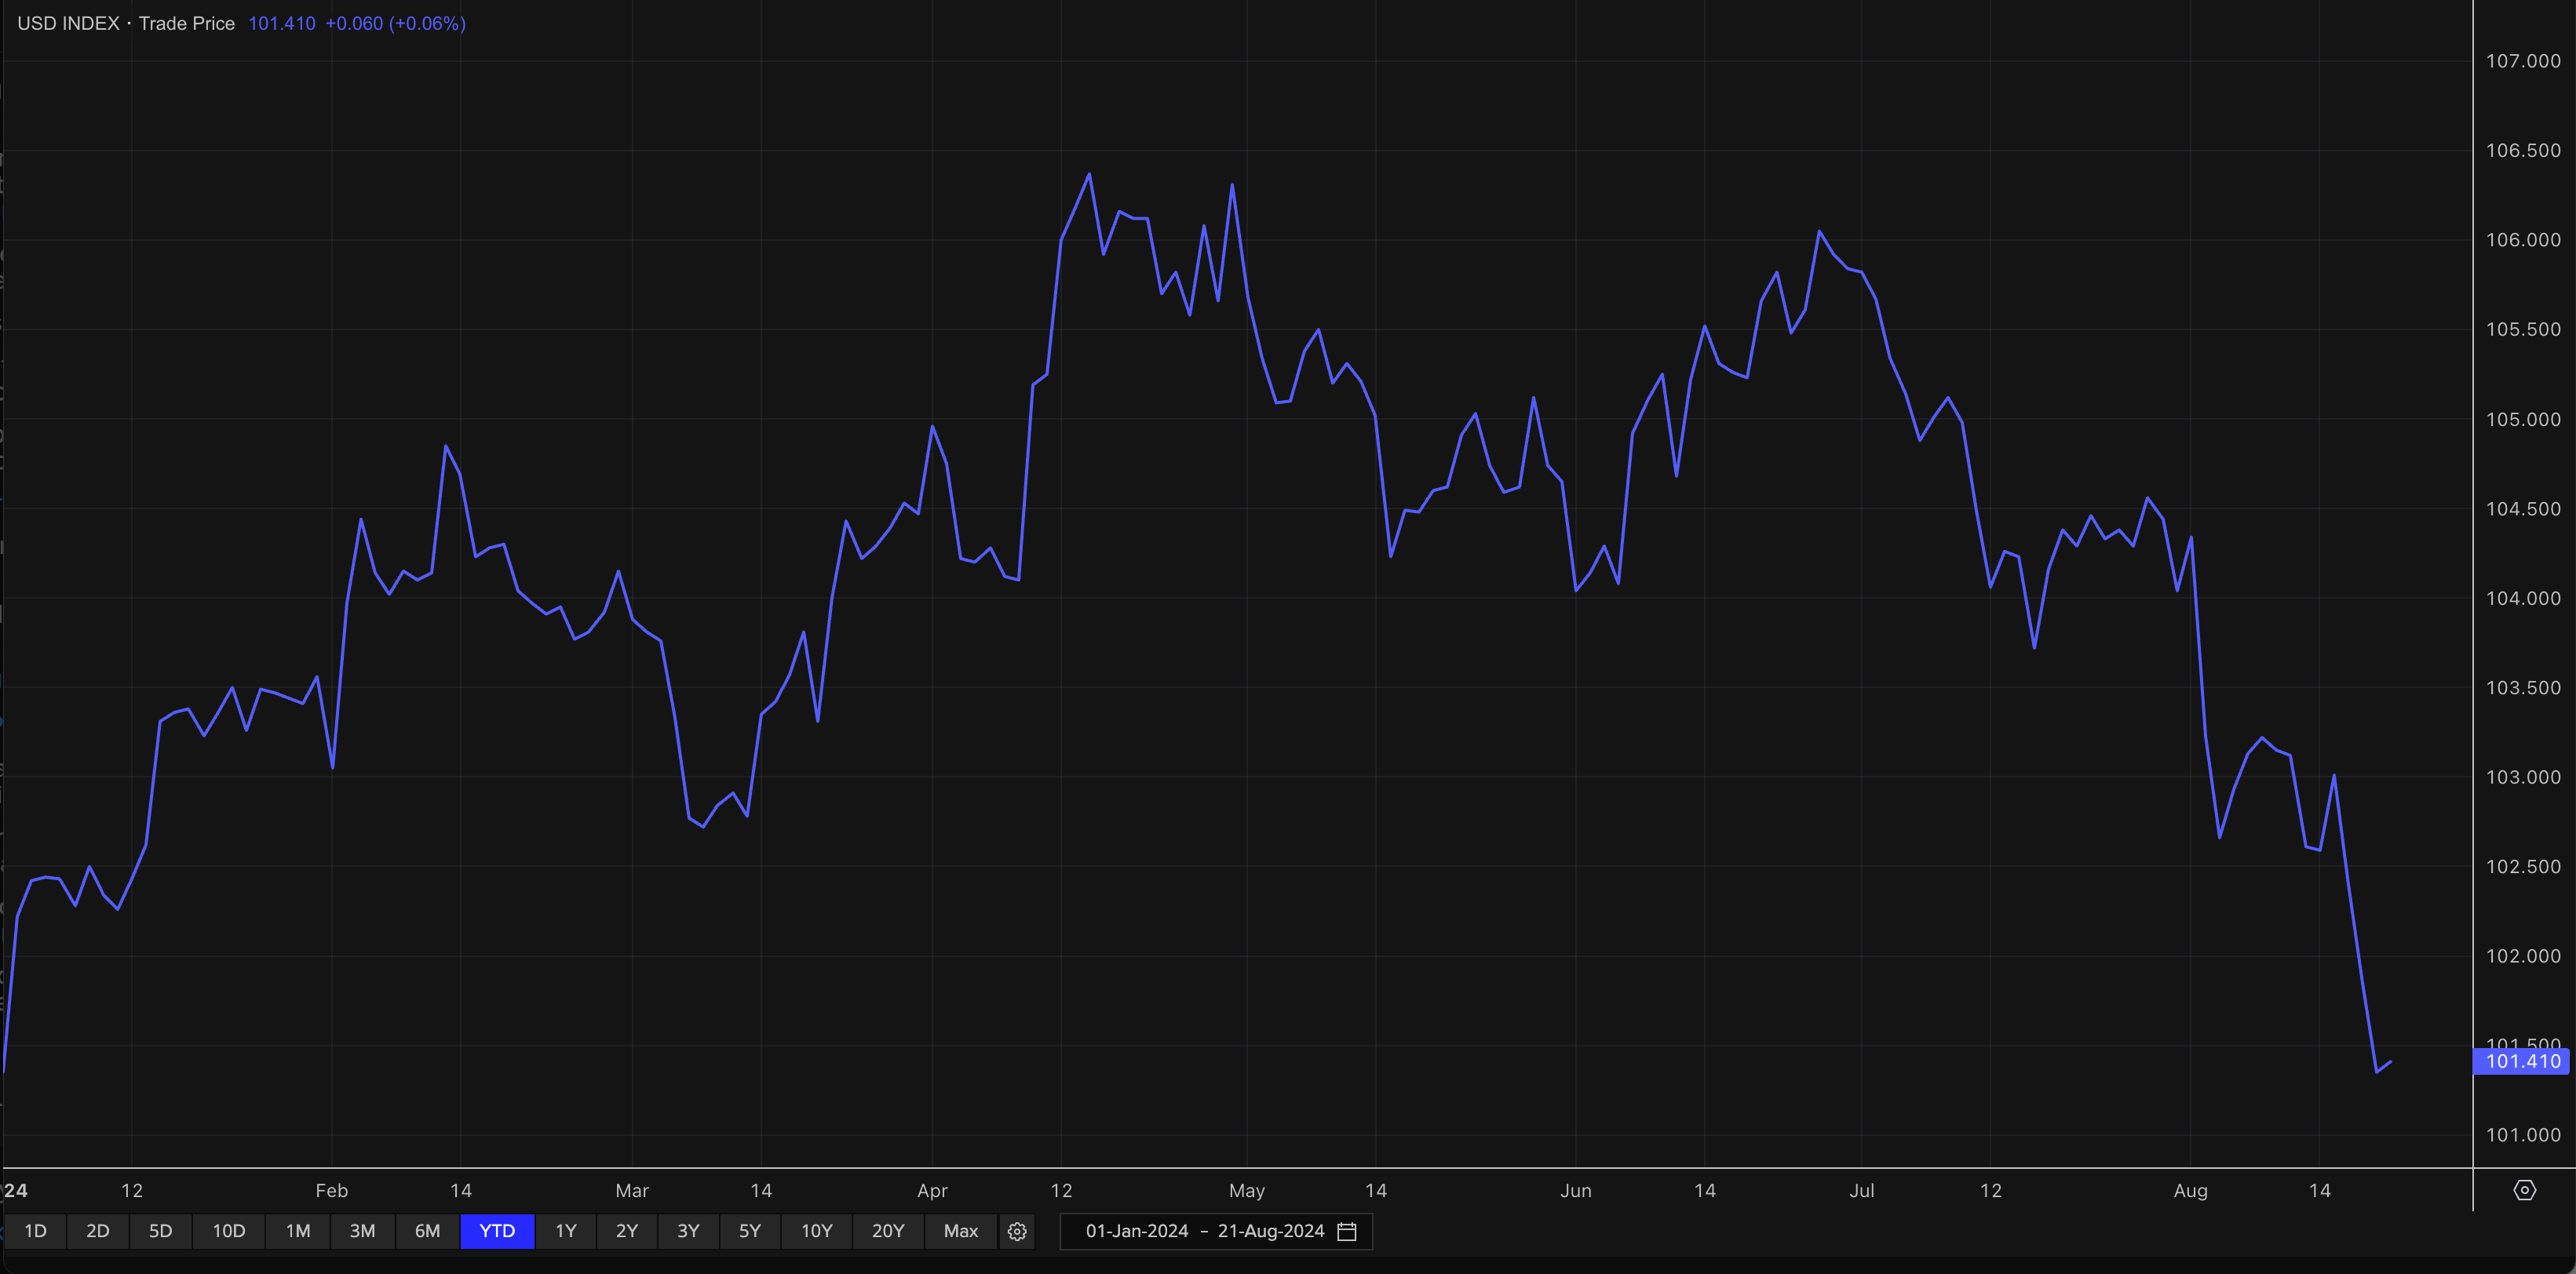Click the USD INDEX series label

69,23
